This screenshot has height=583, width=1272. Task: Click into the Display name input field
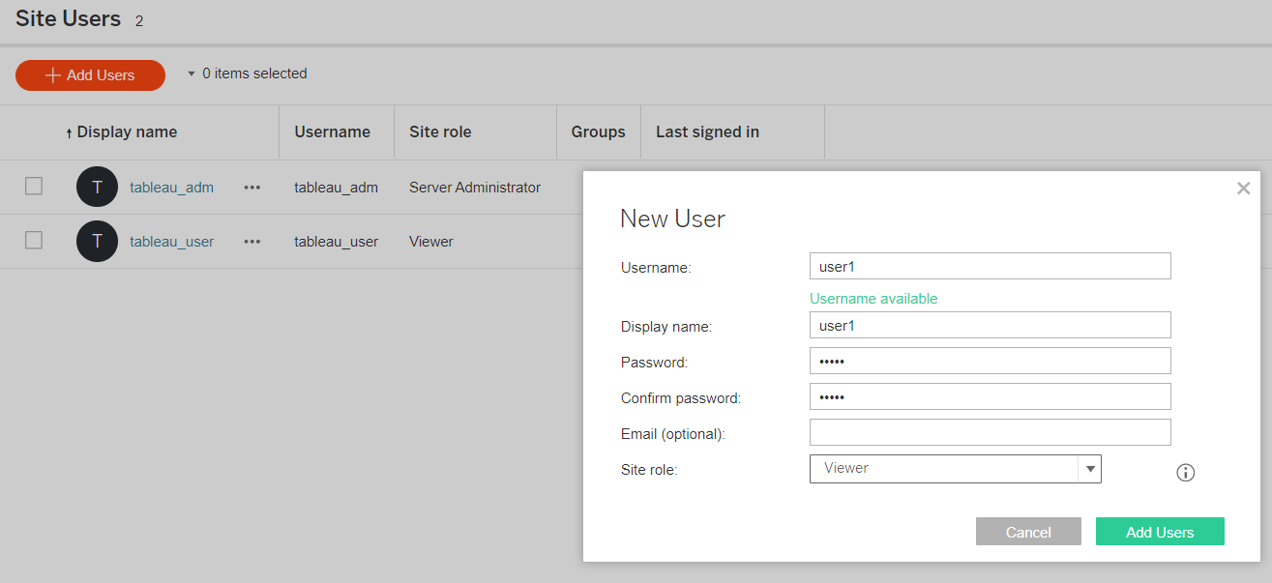click(x=990, y=325)
